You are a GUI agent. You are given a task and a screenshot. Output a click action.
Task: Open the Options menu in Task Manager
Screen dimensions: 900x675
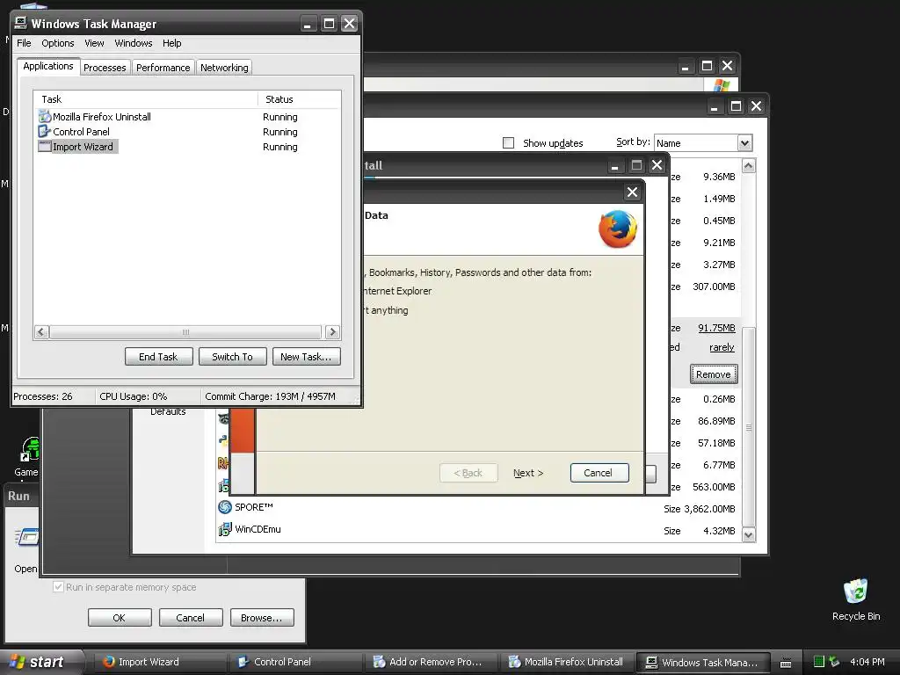(x=57, y=43)
